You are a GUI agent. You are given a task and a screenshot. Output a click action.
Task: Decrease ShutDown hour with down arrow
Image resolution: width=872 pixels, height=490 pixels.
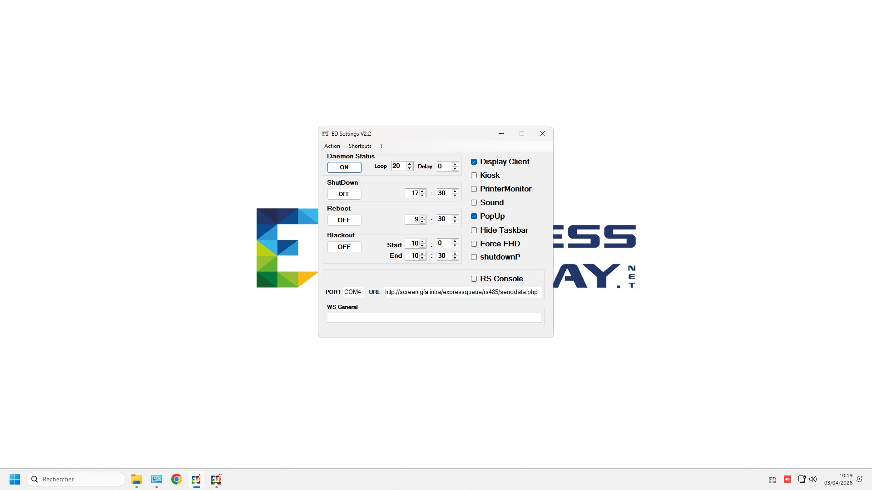[422, 196]
